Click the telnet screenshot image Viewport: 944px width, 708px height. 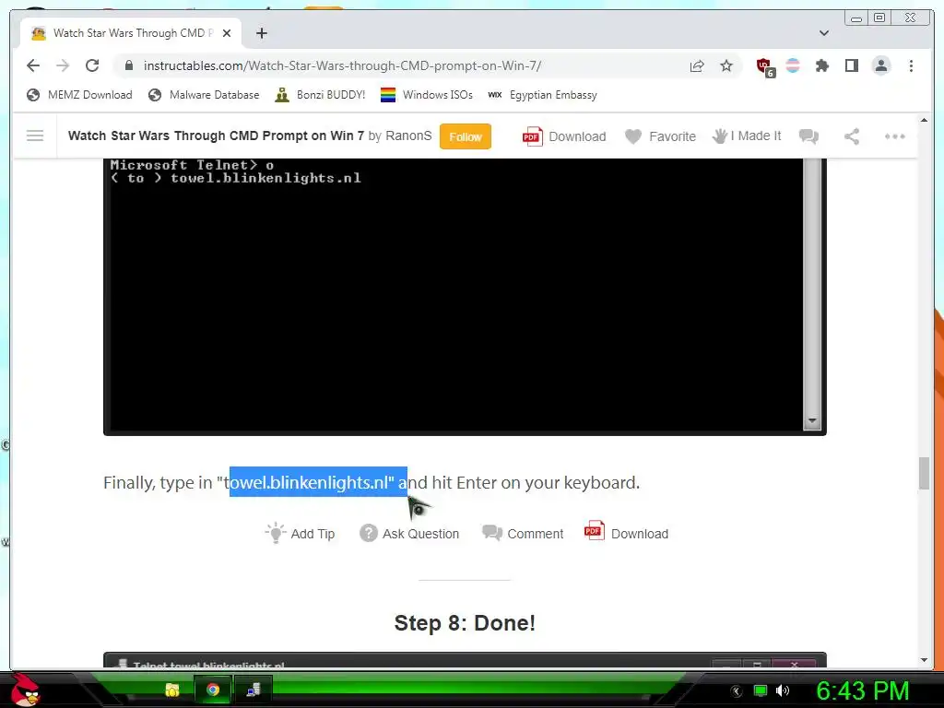(x=465, y=296)
